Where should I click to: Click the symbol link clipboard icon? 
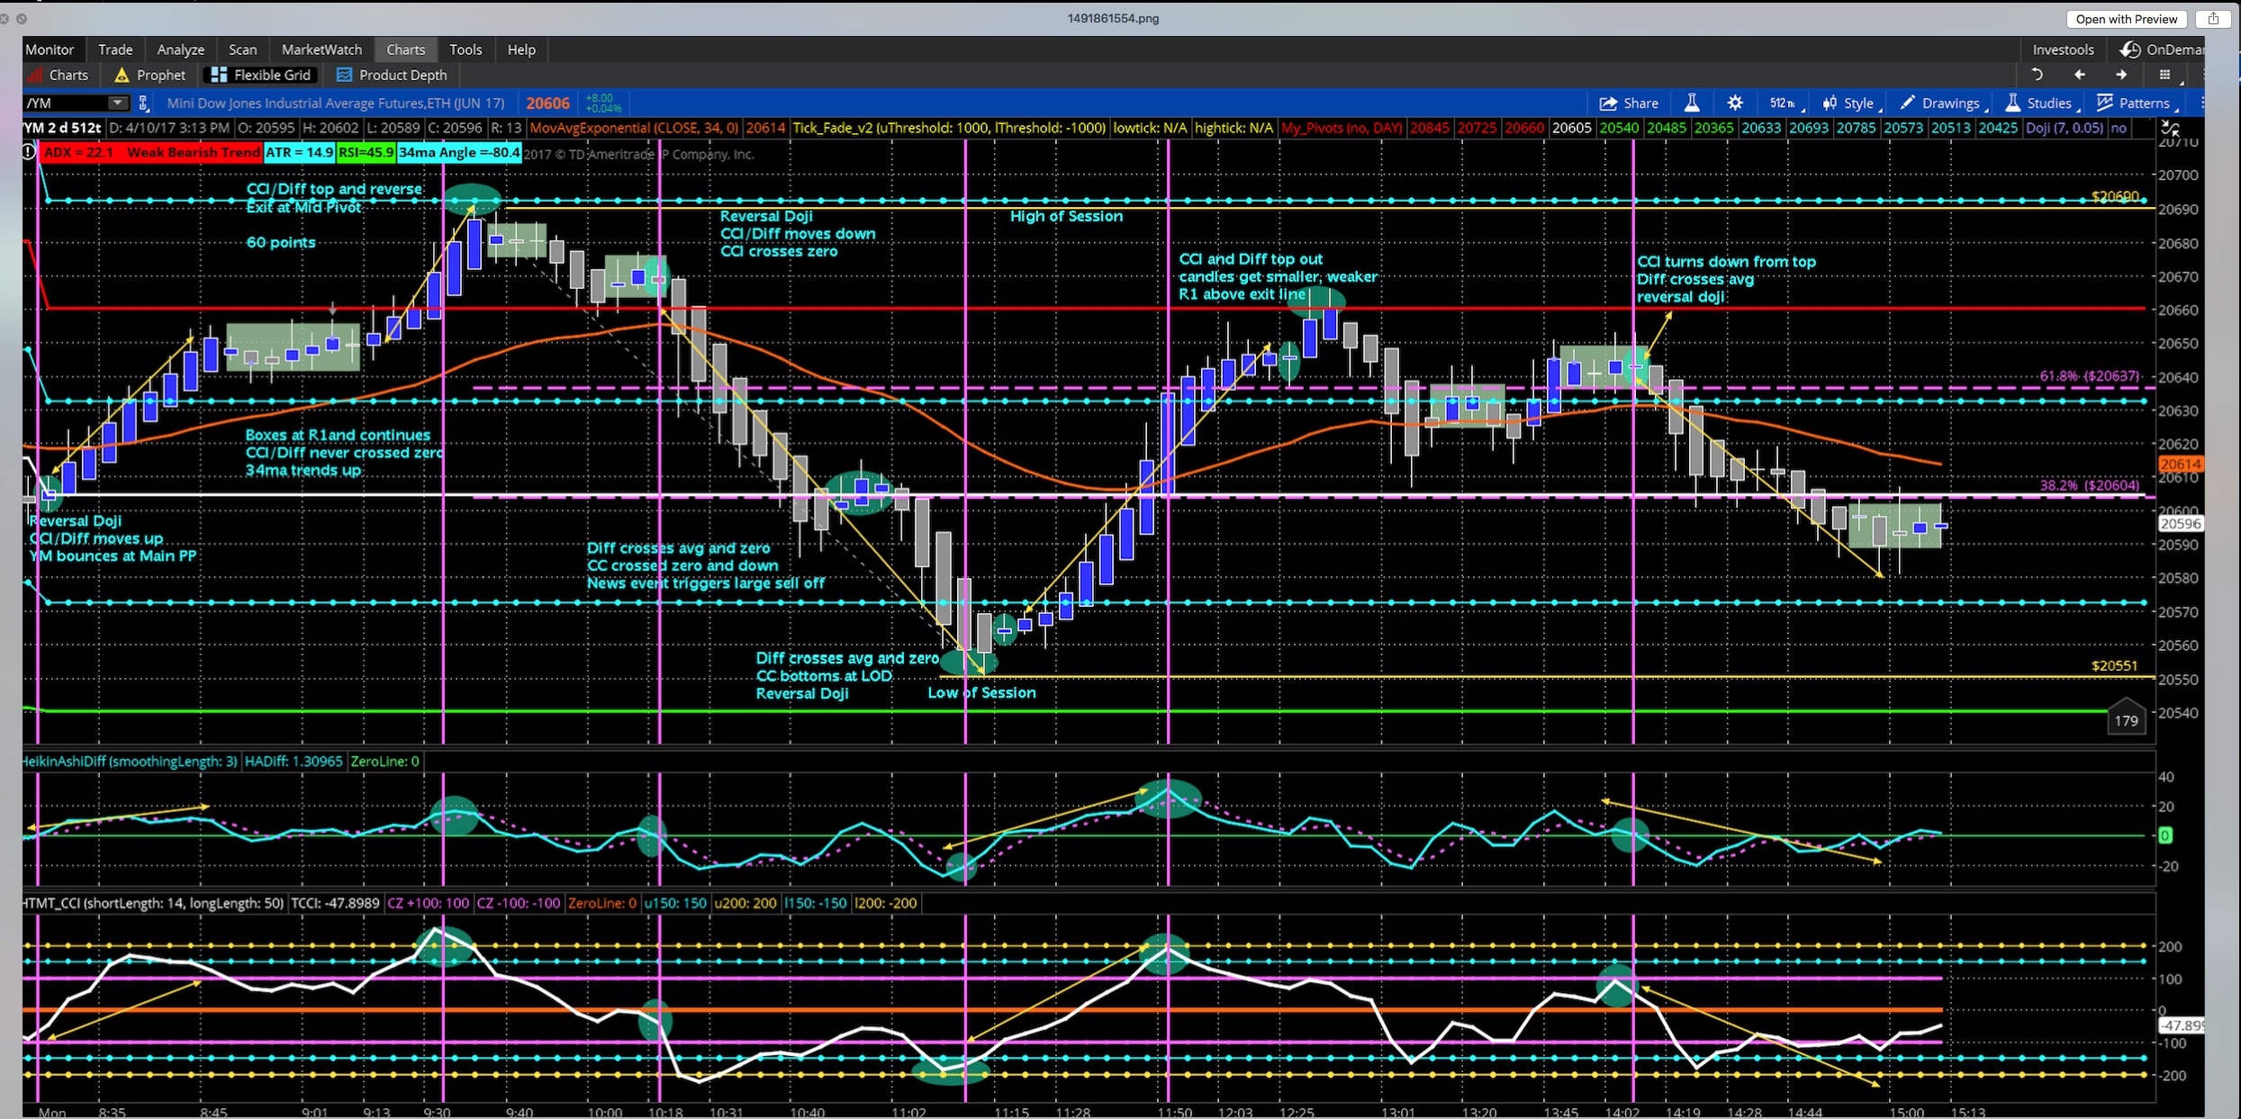143,103
